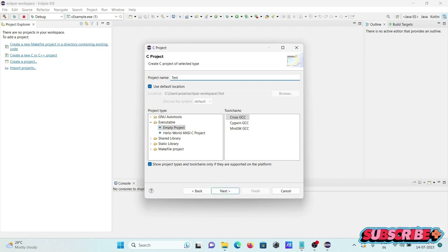Click the red Stop launch icon
Screen dimensions: 448x252
(x=24, y=16)
